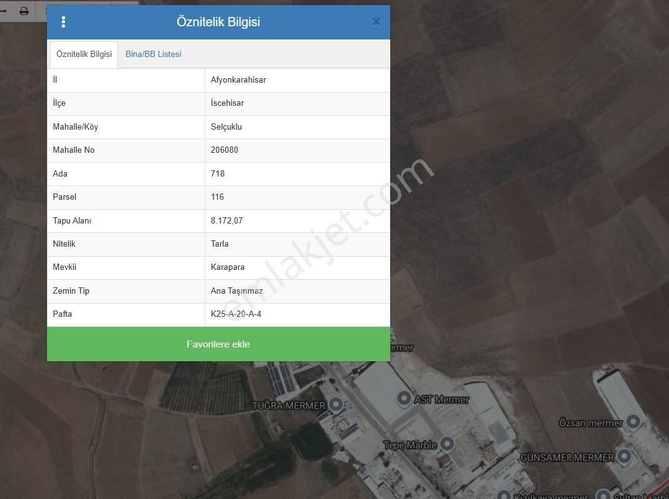Screen dimensions: 669x499
Task: Click the İscehisar value in the İlçe row
Action: (x=227, y=103)
